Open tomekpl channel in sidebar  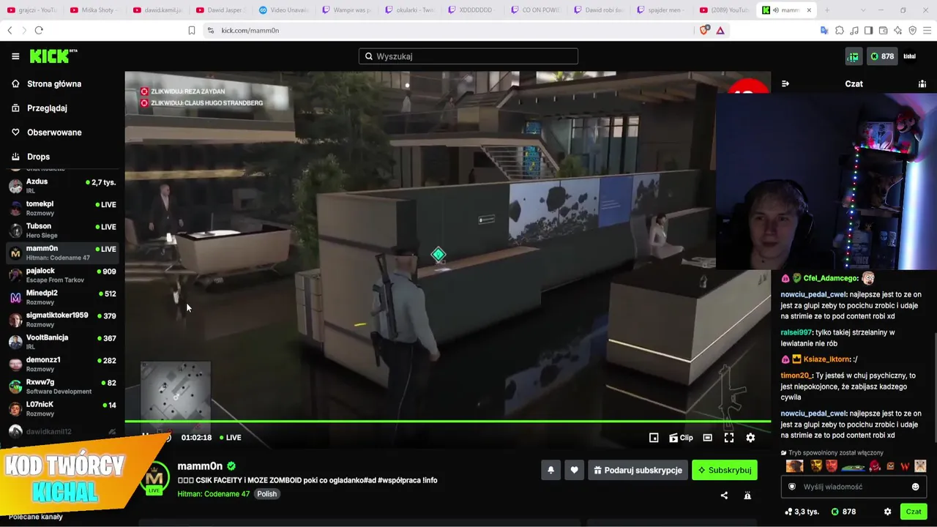pos(62,208)
